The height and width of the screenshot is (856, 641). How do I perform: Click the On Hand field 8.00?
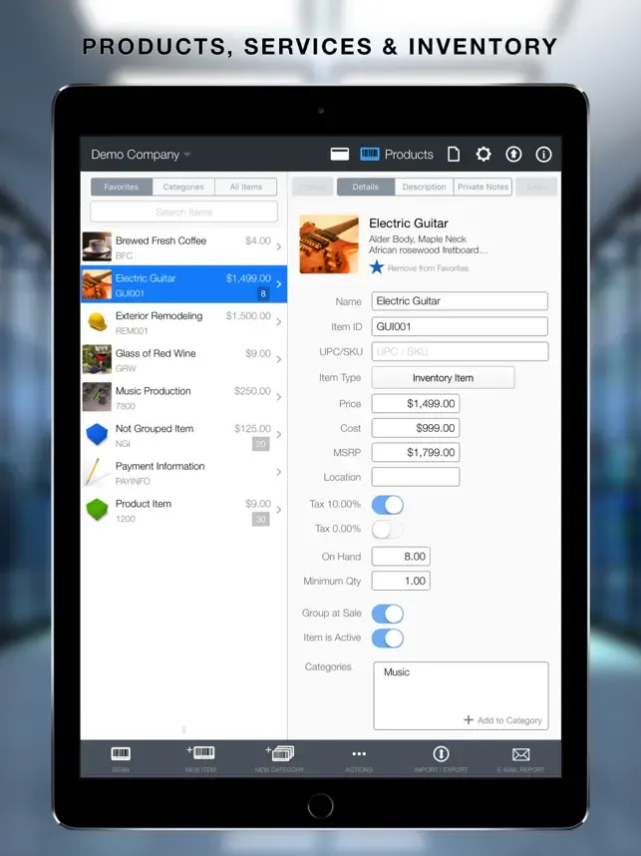pos(401,557)
